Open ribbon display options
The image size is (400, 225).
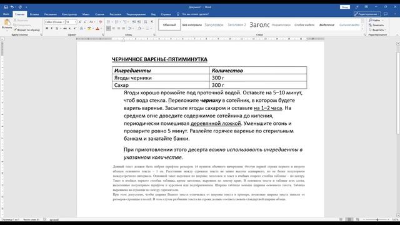(366, 7)
